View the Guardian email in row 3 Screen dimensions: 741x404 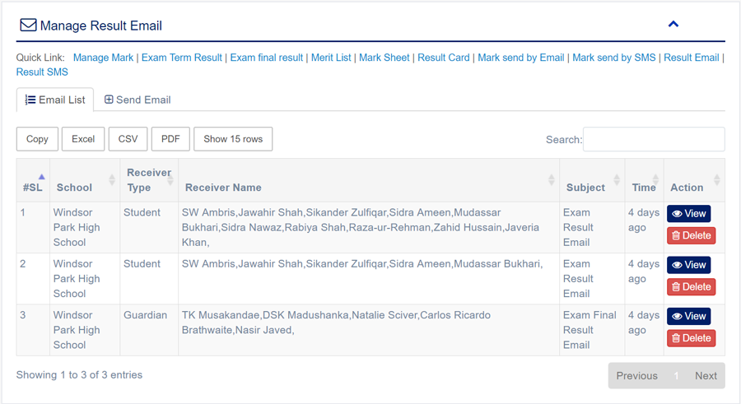[688, 316]
